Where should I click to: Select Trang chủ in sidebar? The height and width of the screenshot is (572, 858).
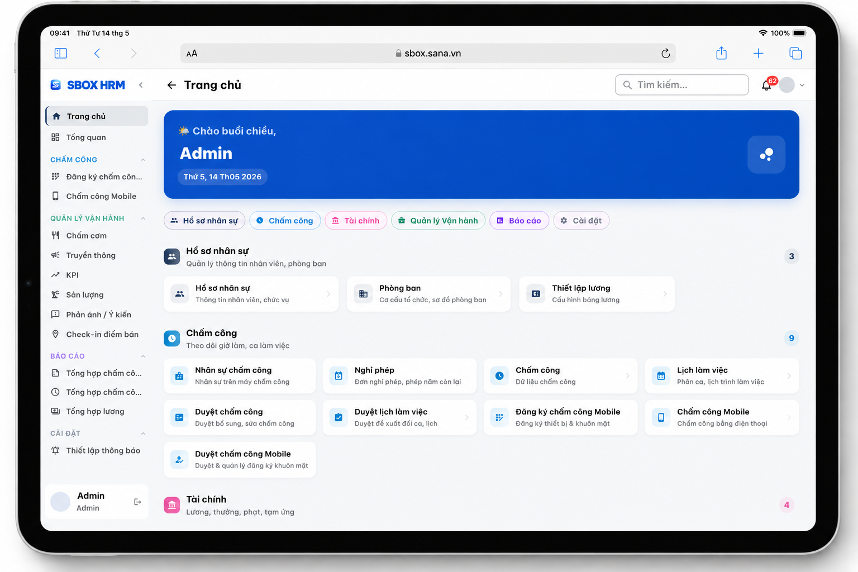[x=97, y=116]
